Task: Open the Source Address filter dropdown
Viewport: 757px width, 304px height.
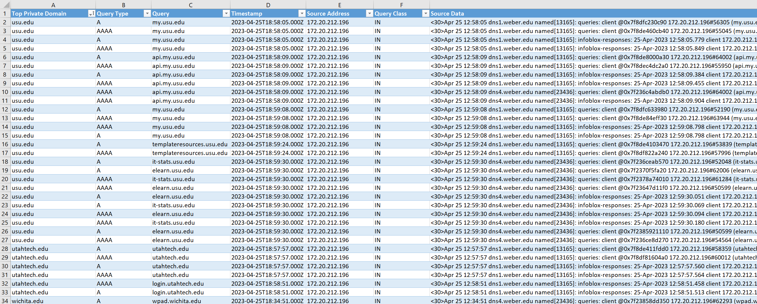Action: pos(369,14)
